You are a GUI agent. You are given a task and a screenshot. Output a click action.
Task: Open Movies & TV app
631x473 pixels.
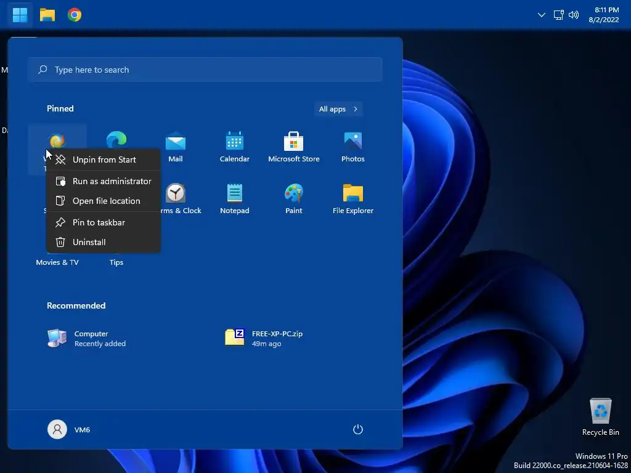click(x=57, y=262)
